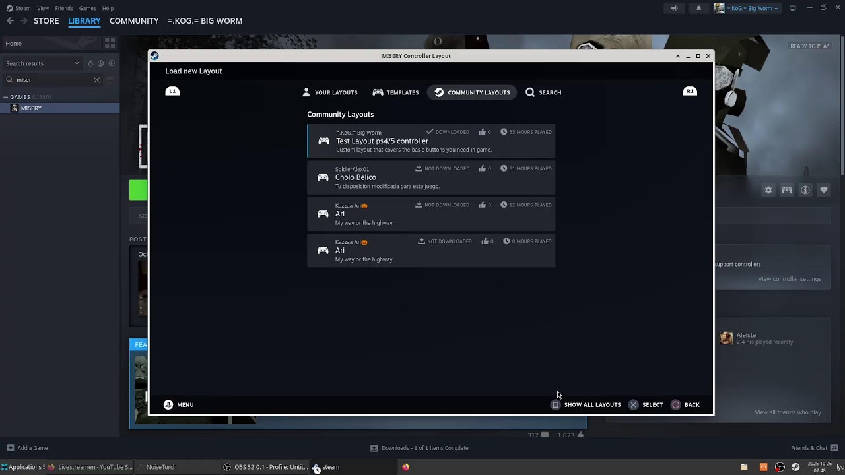Image resolution: width=845 pixels, height=475 pixels.
Task: Click thumbs-up icon on Test Layout row
Action: click(482, 132)
